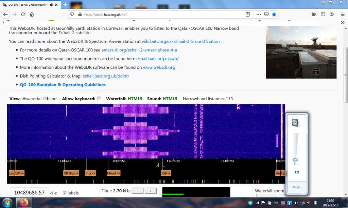Screen dimensions: 348x208
Task: Open the Firefox account icon
Action: coord(332,14)
